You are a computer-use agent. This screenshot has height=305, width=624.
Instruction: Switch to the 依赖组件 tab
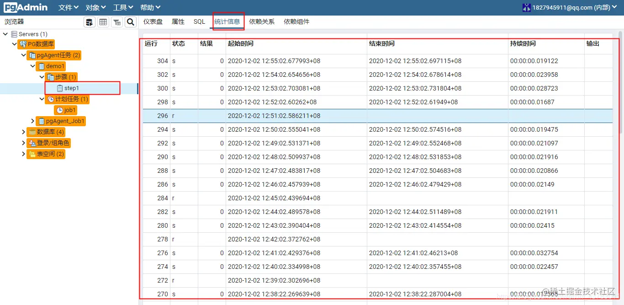[297, 21]
